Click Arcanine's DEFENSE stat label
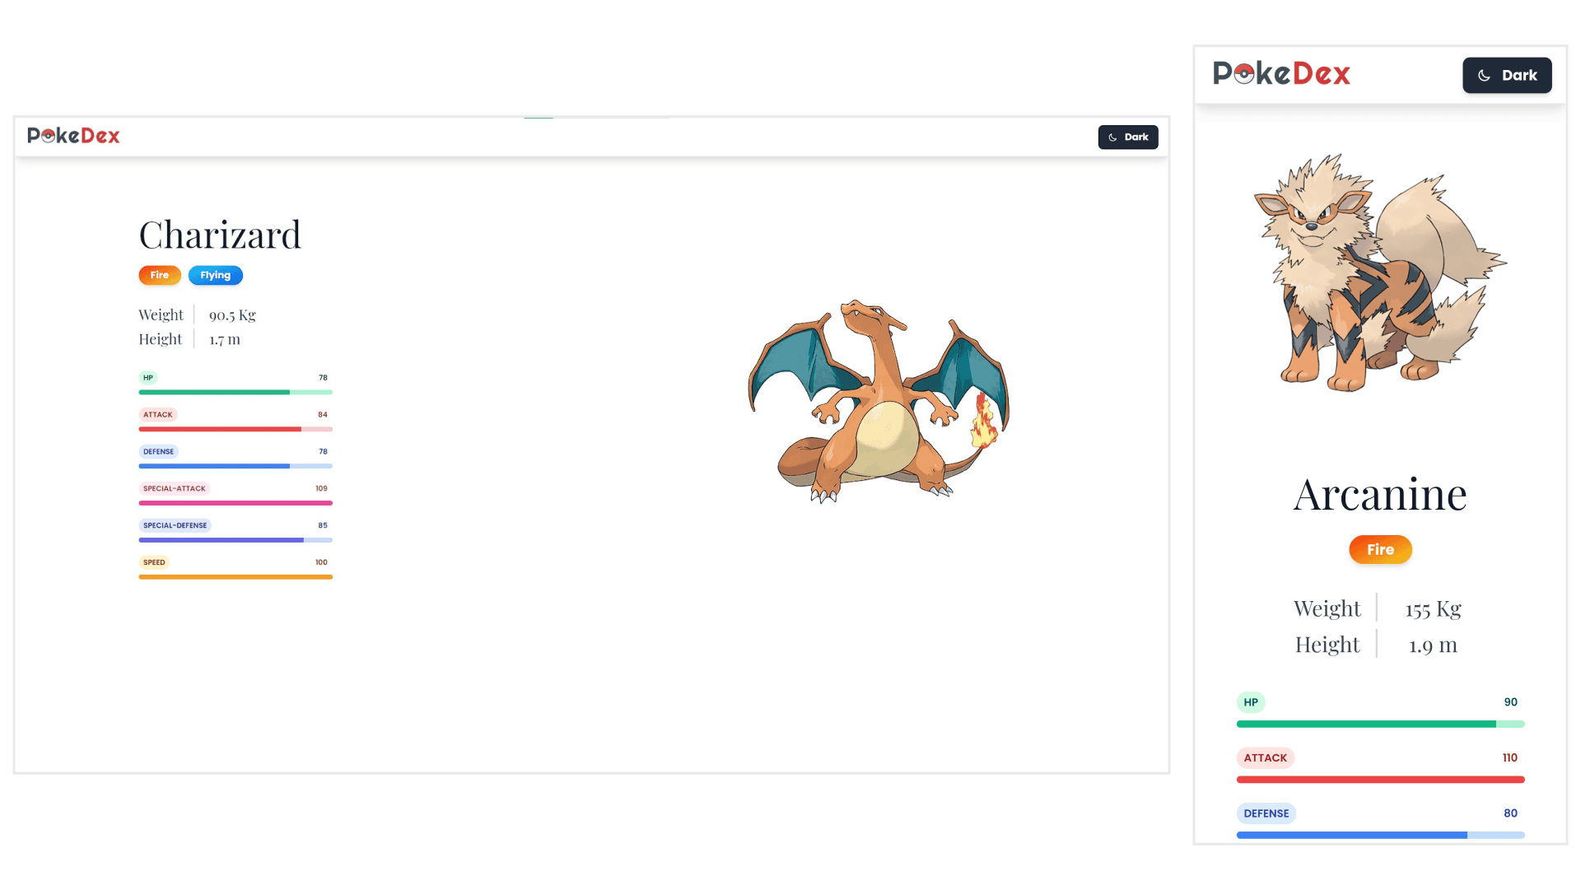The image size is (1581, 890). click(1266, 813)
